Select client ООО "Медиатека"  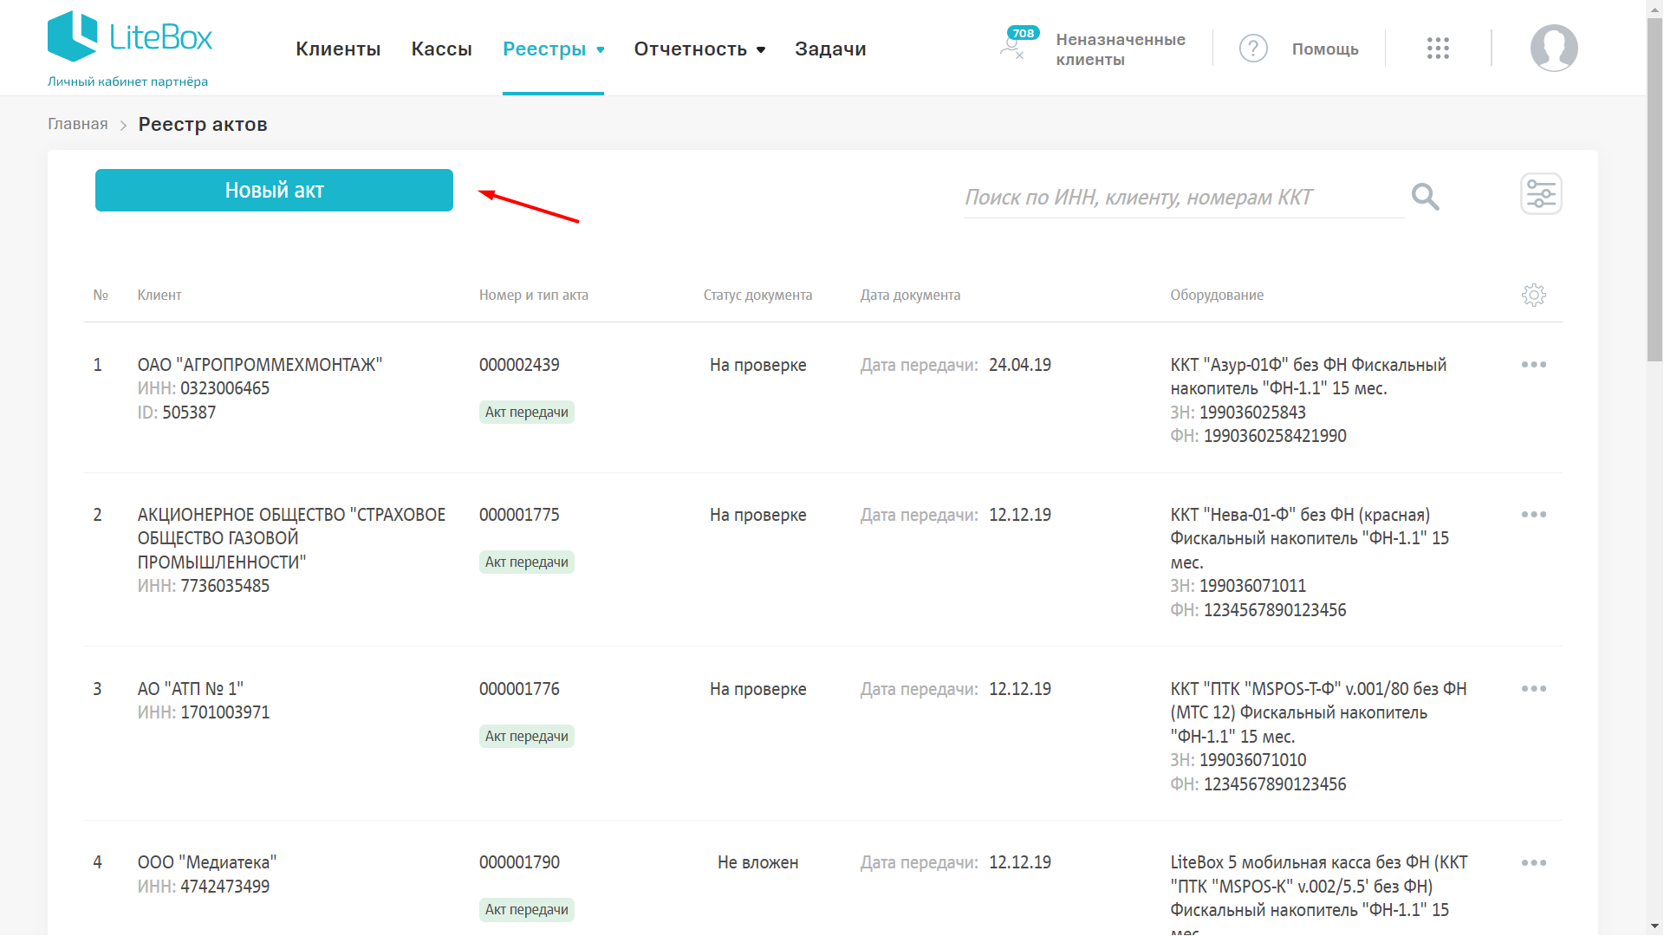click(207, 862)
